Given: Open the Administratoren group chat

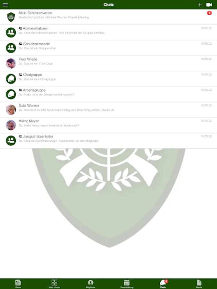Looking at the screenshot, I should 109,32.
